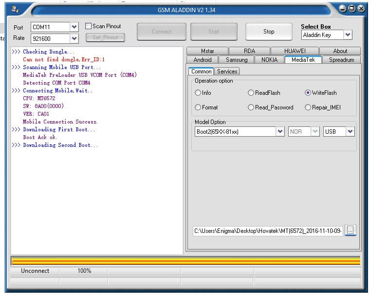Switch to the Android tab

tap(203, 60)
